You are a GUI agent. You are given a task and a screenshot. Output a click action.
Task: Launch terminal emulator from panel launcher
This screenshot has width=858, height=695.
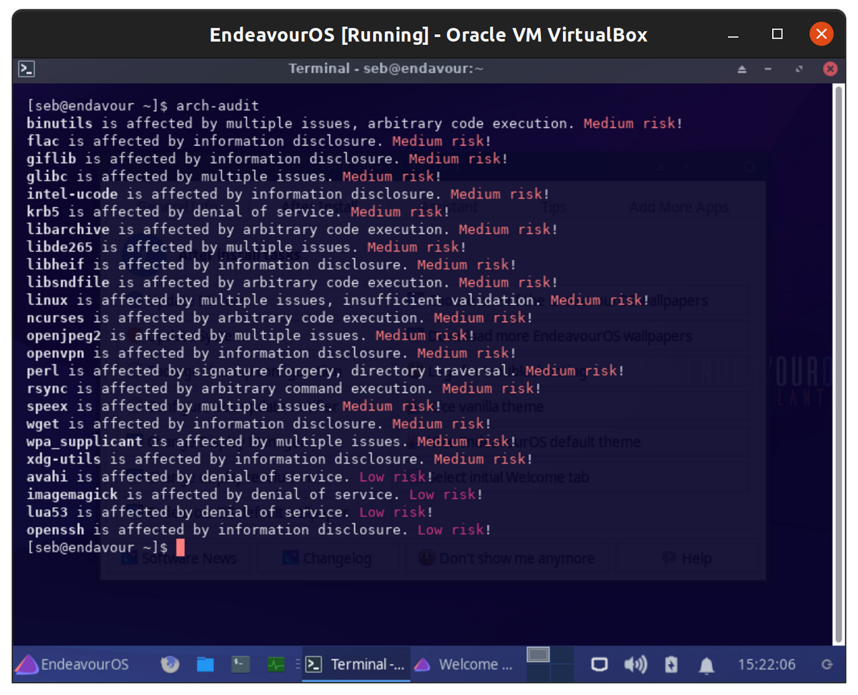[x=241, y=664]
